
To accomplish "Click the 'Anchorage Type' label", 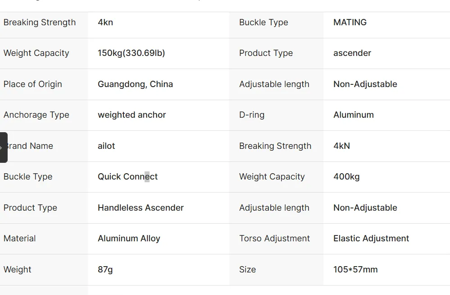I will (36, 115).
